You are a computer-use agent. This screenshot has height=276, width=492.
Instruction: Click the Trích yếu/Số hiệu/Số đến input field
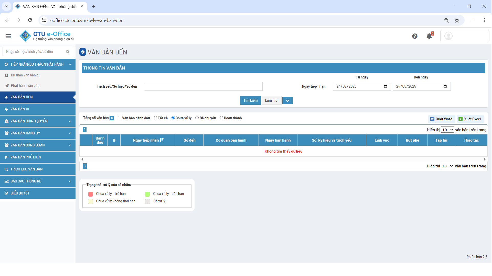tap(204, 86)
